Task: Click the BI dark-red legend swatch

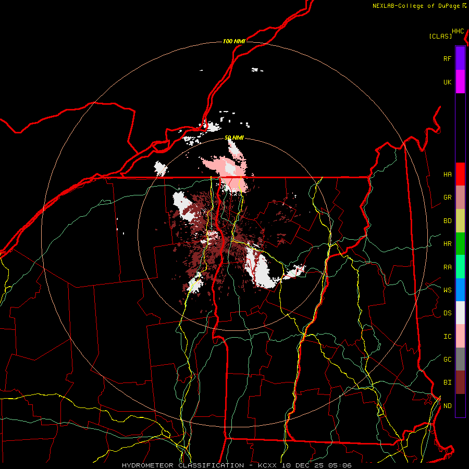Action: (460, 382)
